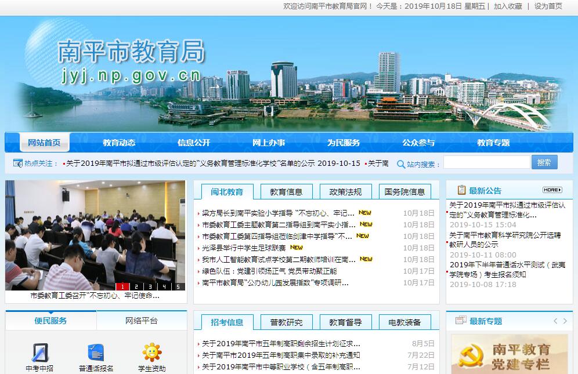Open news 公办幼儿园发展指数专项调研
The image size is (578, 374).
pos(275,282)
